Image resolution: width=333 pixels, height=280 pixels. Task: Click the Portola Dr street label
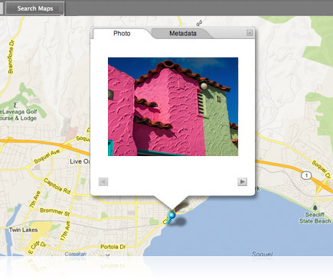click(x=113, y=246)
